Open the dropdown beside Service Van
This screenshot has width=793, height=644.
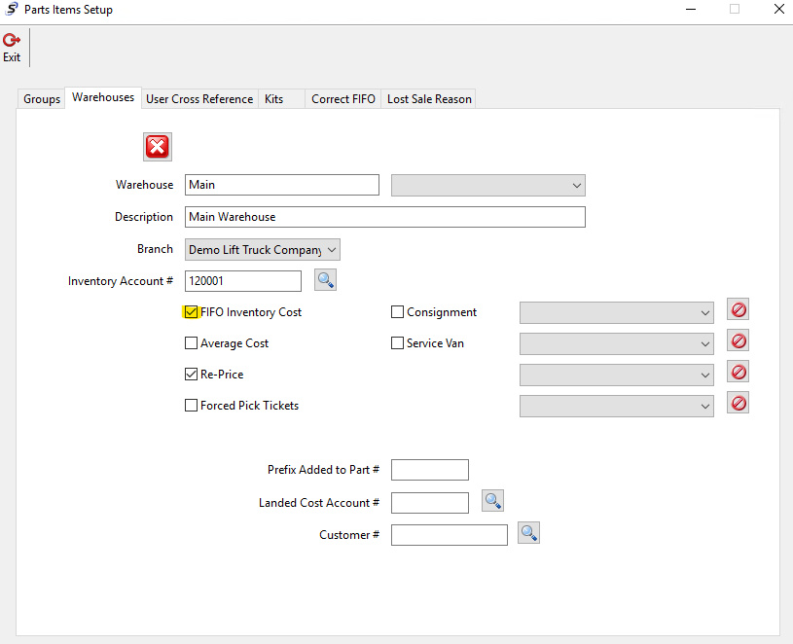(617, 343)
